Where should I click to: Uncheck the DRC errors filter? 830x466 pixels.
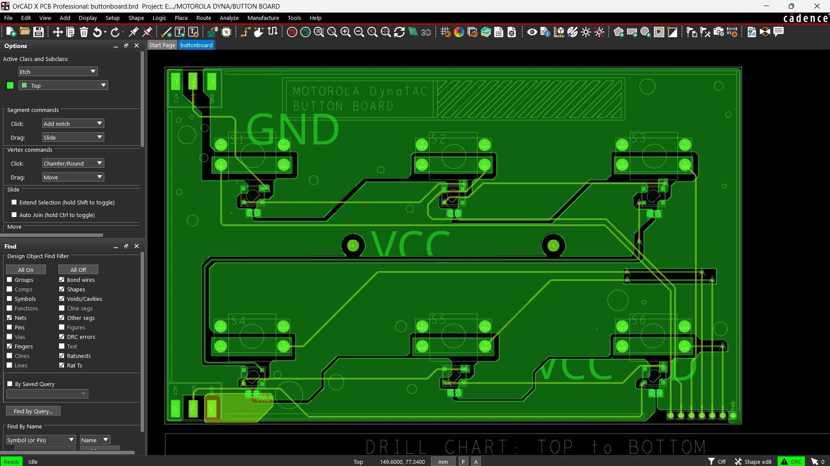[x=62, y=337]
